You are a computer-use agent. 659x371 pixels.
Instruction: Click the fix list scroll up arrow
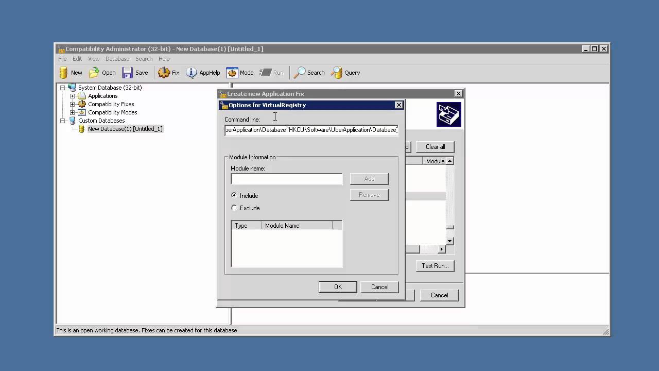coord(449,161)
